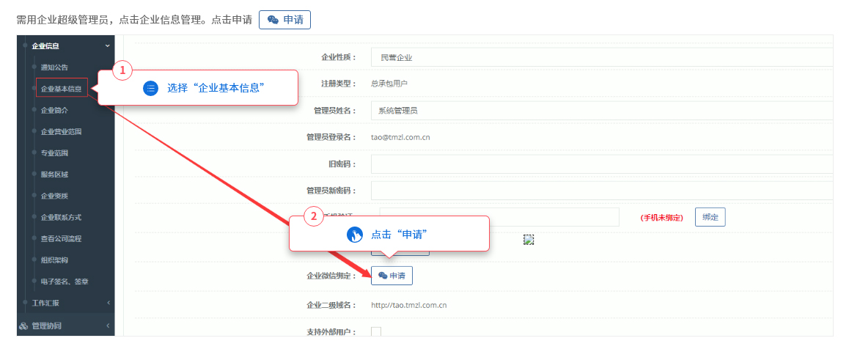Open 企业联系方式 sidebar item
The image size is (849, 349).
[x=61, y=217]
